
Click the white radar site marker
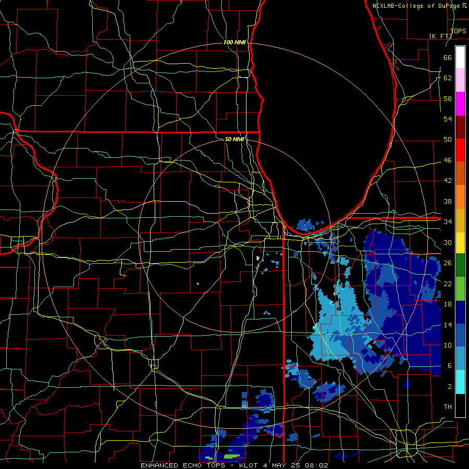point(258,258)
